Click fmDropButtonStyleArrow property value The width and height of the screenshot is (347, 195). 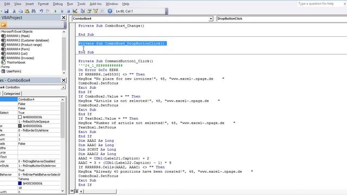click(x=39, y=166)
